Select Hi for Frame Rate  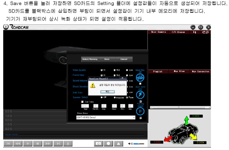pos(101,75)
